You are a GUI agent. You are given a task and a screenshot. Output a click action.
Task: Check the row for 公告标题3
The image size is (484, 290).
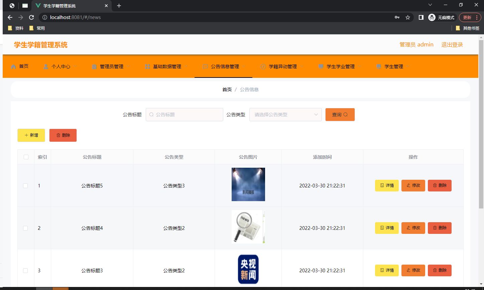25,271
